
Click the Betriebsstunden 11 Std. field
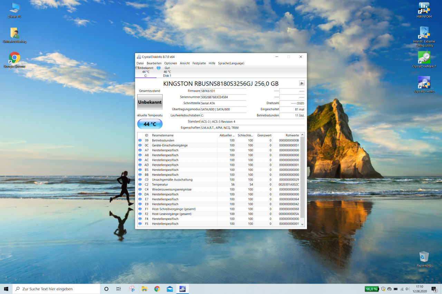[x=292, y=115]
